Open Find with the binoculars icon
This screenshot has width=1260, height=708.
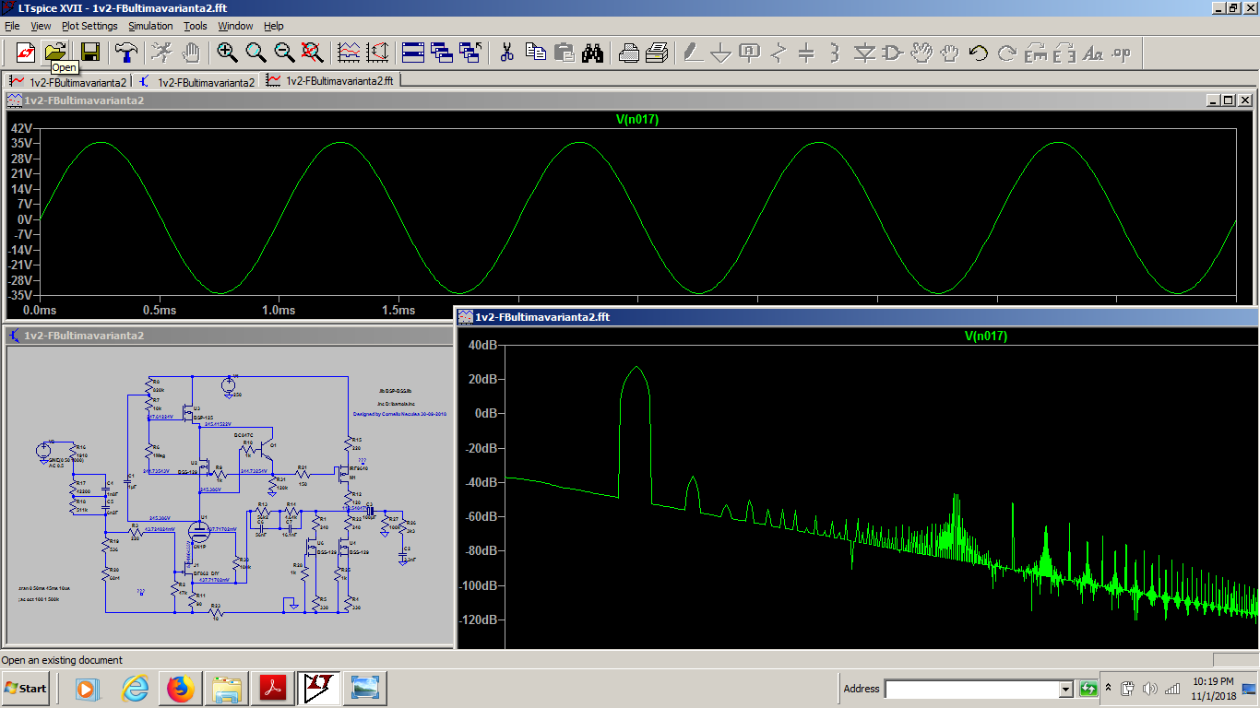click(x=592, y=52)
